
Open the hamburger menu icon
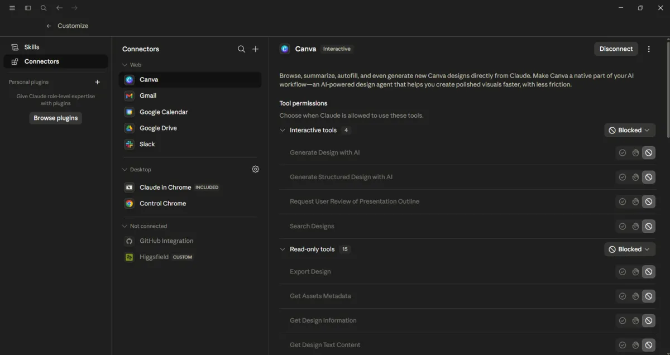point(12,8)
